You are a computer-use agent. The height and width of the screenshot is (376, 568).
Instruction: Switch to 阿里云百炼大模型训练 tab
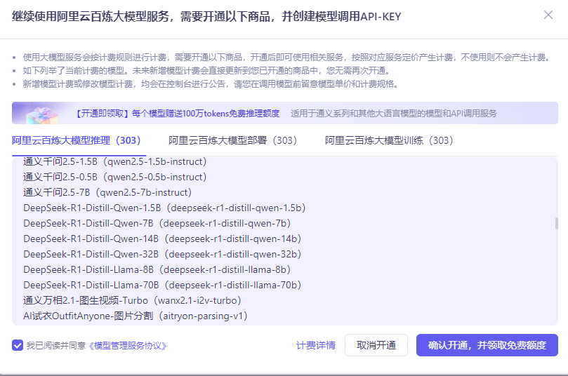[x=389, y=140]
